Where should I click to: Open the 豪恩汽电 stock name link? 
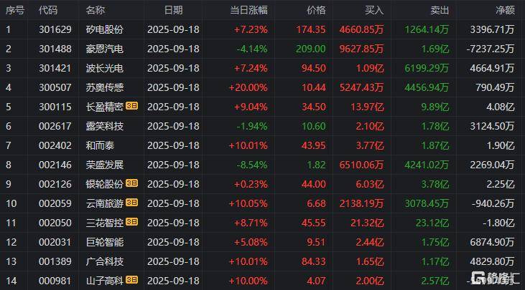pyautogui.click(x=104, y=49)
